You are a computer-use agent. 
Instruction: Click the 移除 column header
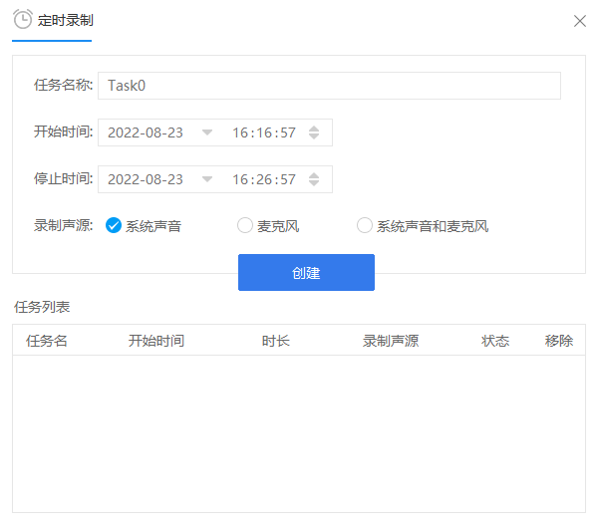click(x=559, y=341)
